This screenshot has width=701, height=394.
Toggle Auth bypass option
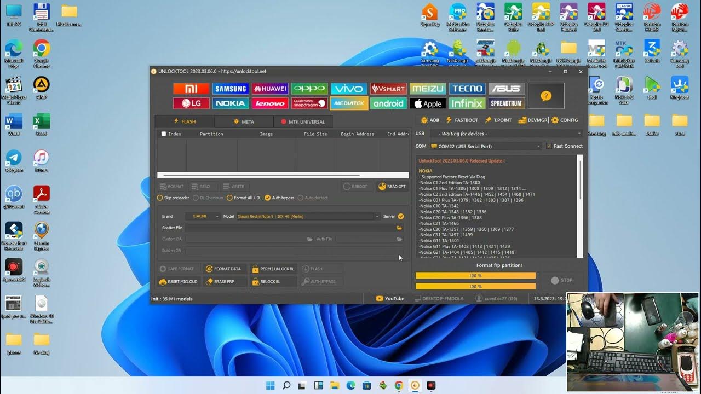(279, 198)
